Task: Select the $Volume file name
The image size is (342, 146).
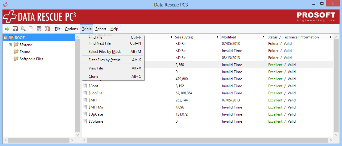Action: pyautogui.click(x=96, y=121)
